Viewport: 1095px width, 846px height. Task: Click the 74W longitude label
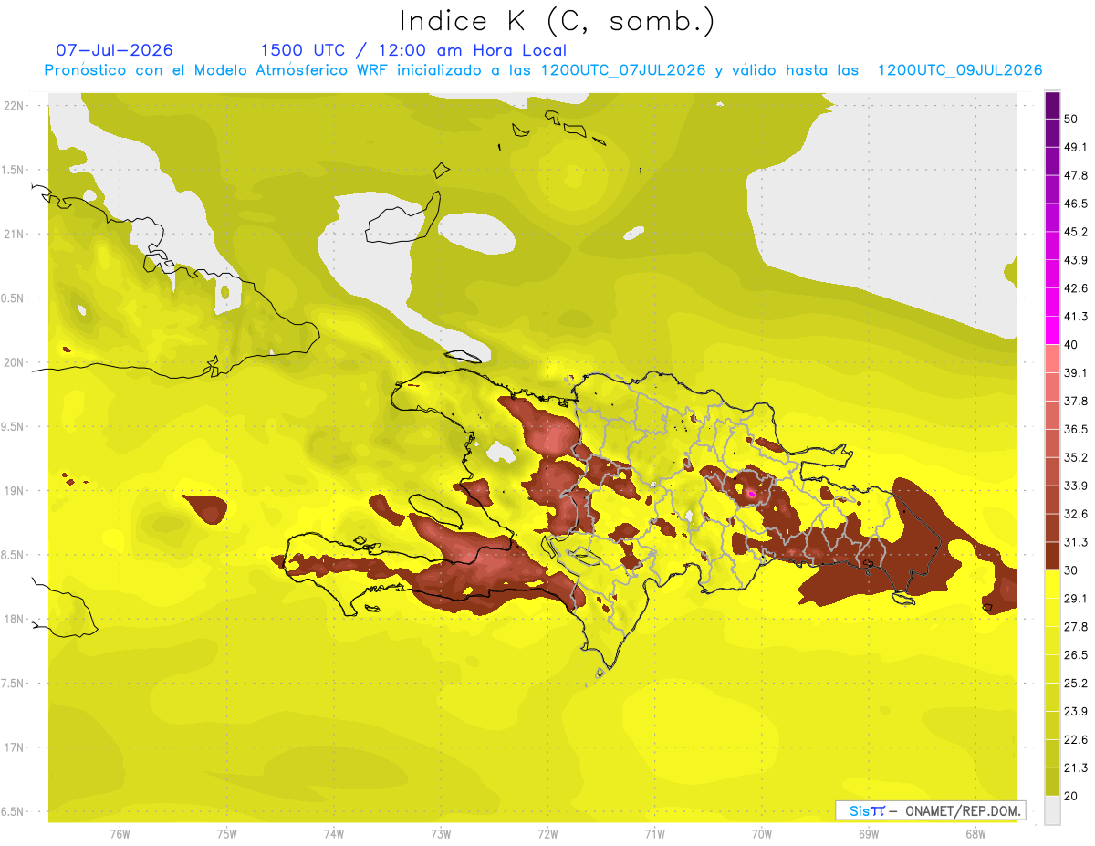[333, 834]
